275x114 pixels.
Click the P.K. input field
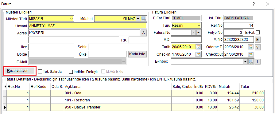tap(138, 40)
